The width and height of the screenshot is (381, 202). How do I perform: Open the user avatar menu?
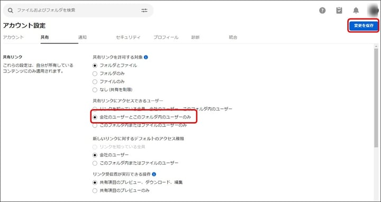click(373, 11)
